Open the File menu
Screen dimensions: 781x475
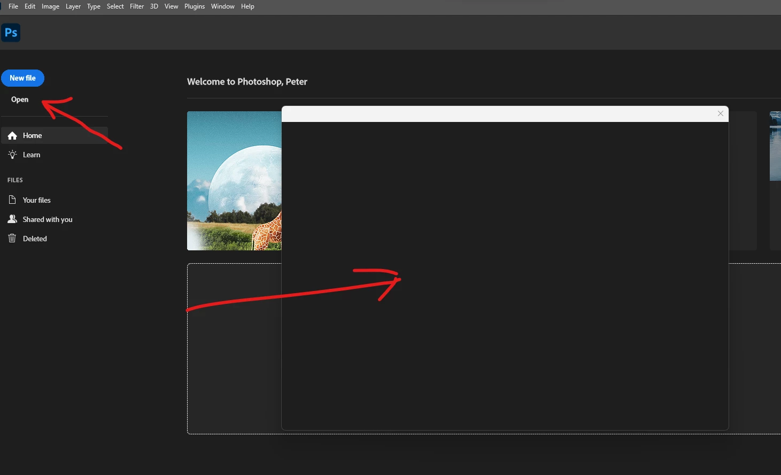click(x=13, y=6)
